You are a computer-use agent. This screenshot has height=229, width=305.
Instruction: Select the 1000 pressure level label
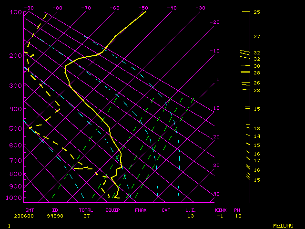[x=14, y=198]
